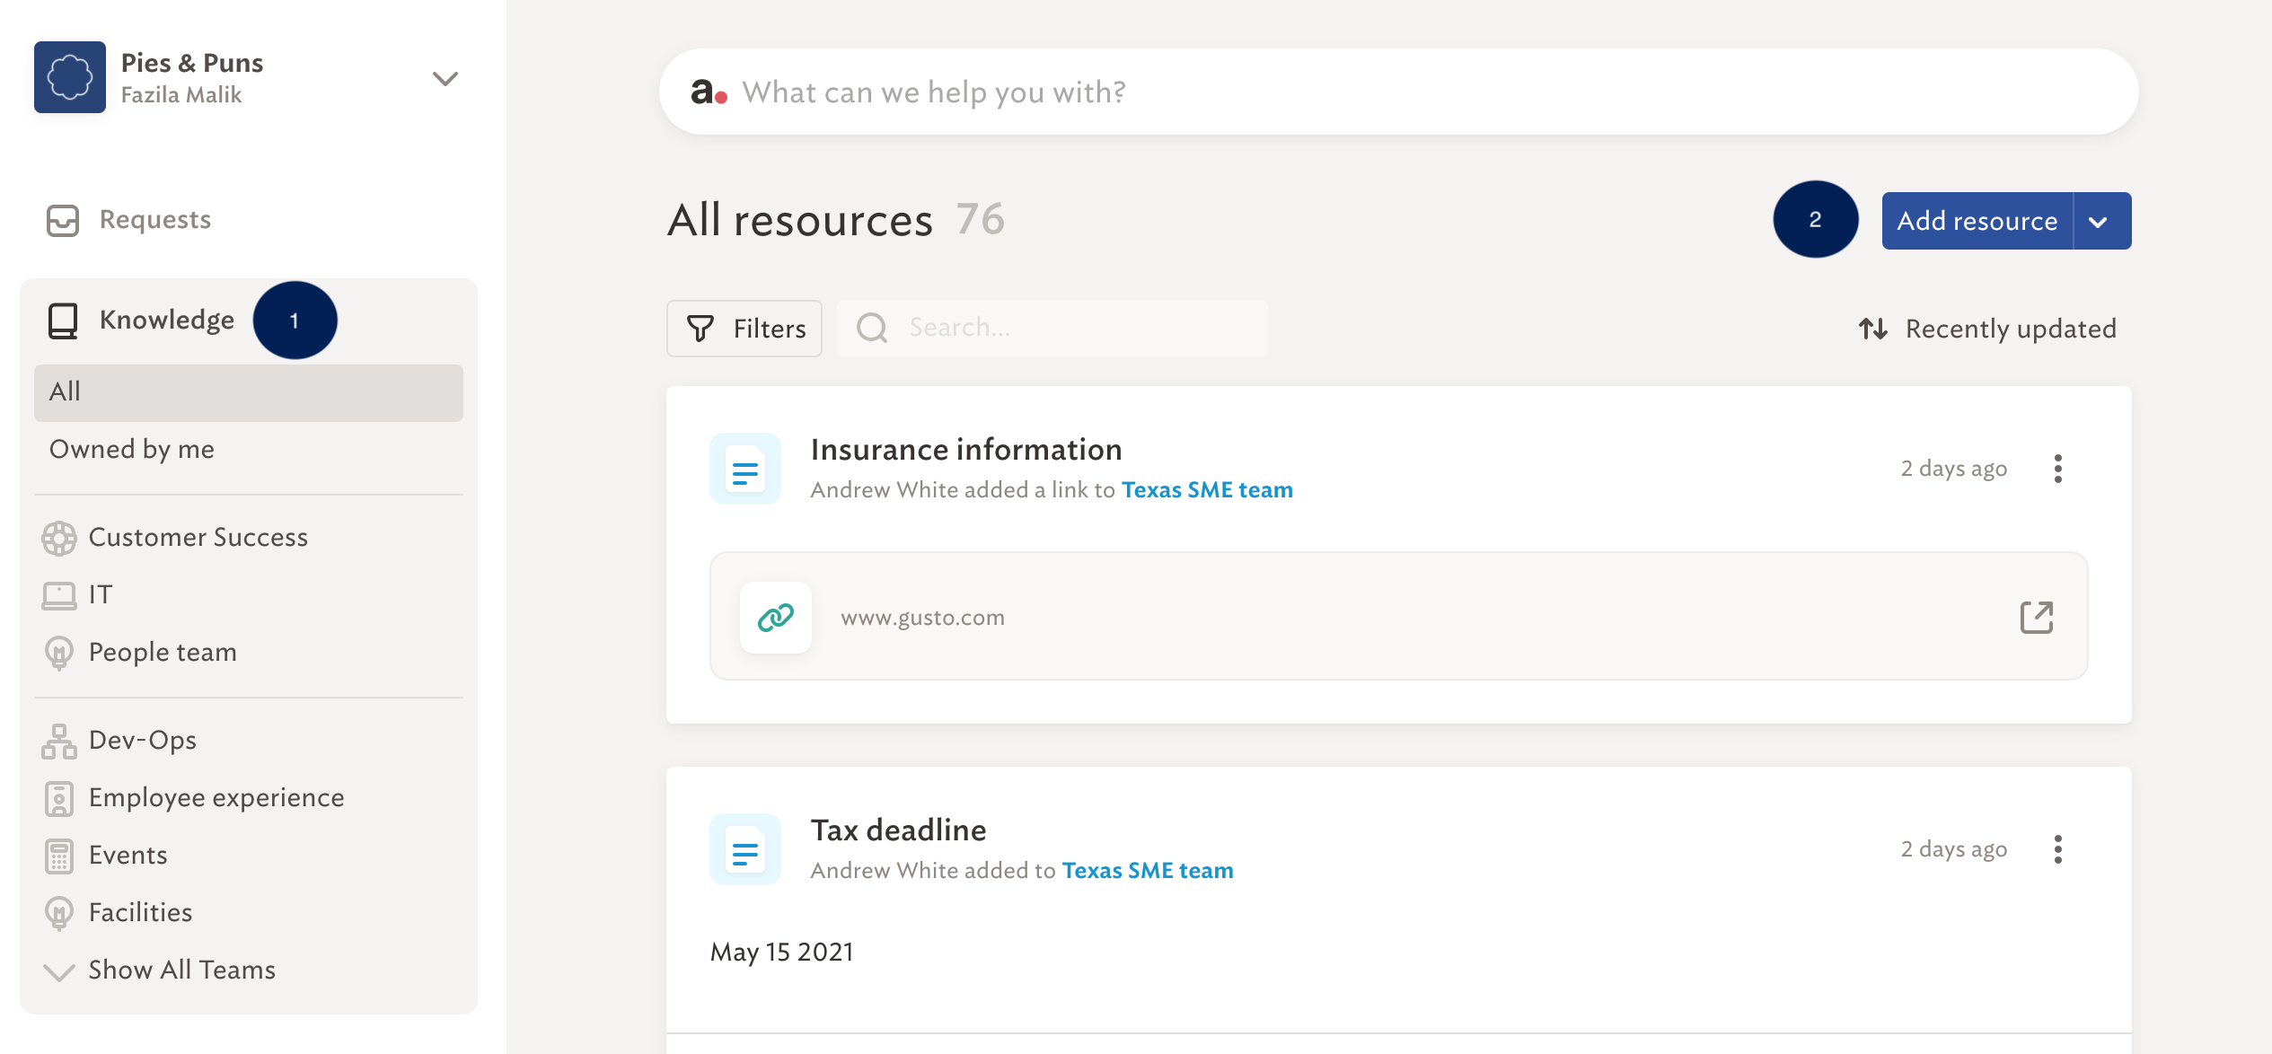2272x1054 pixels.
Task: Click the Employee experience badge icon
Action: tap(59, 798)
